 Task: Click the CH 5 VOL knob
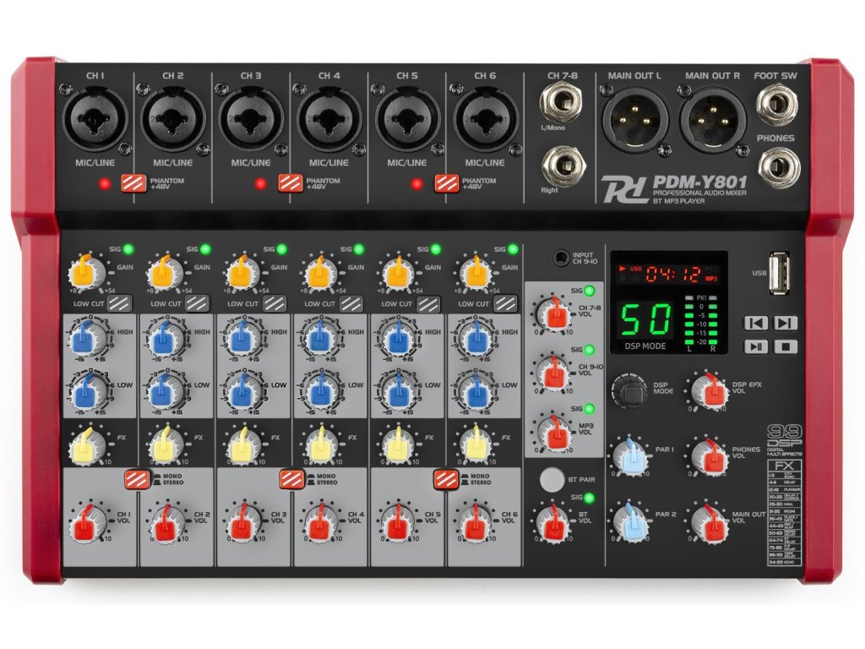(396, 522)
